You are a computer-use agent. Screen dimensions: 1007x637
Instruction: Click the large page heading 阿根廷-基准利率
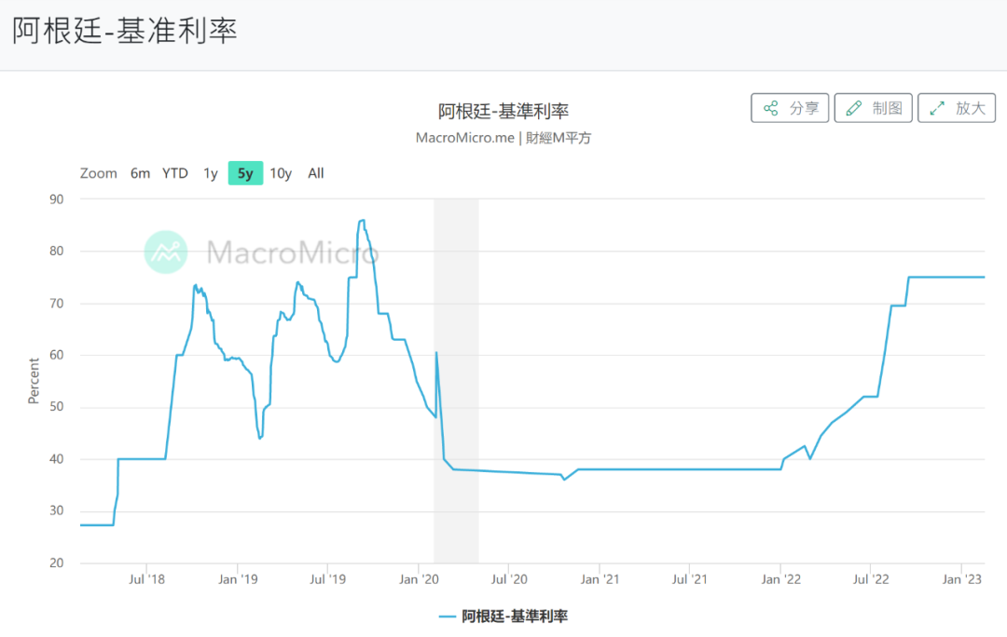pyautogui.click(x=125, y=31)
